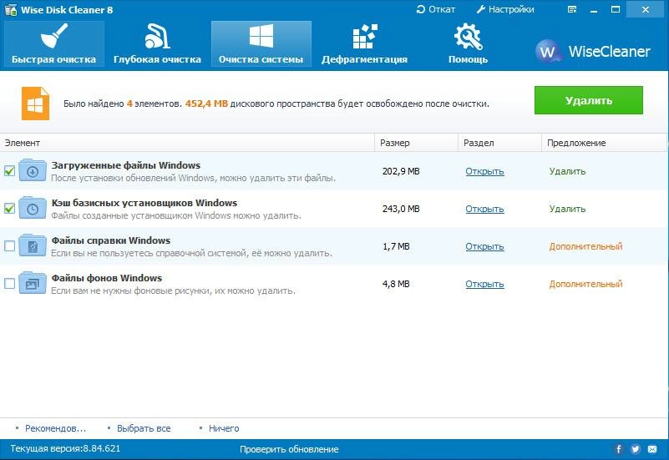669x460 pixels.
Task: Click the green Удалить button
Action: click(589, 100)
